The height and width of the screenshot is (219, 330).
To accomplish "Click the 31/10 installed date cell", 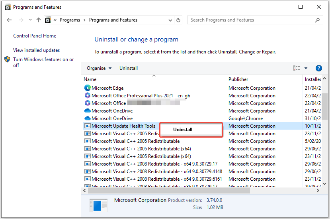I will pyautogui.click(x=313, y=118).
